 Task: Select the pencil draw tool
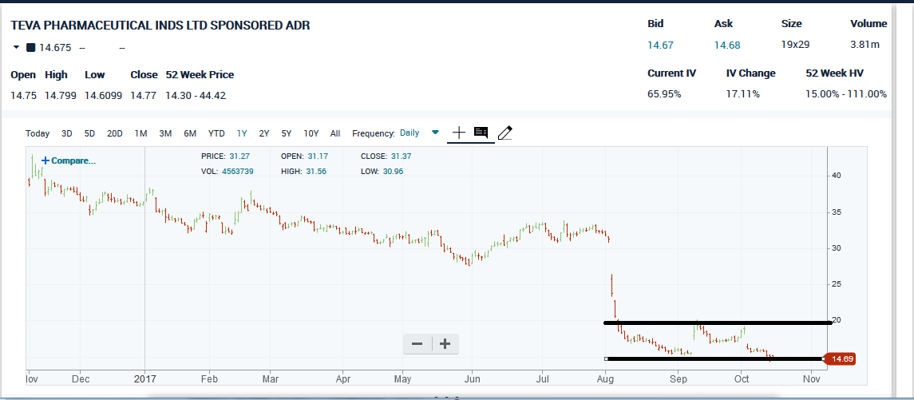505,133
